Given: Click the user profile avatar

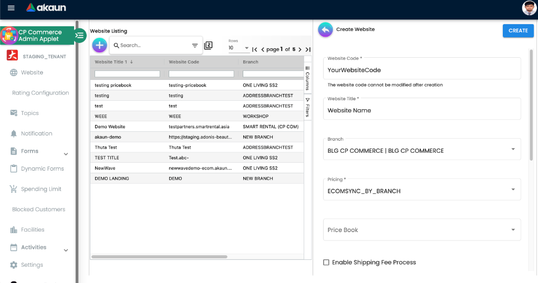Looking at the screenshot, I should click(x=529, y=8).
